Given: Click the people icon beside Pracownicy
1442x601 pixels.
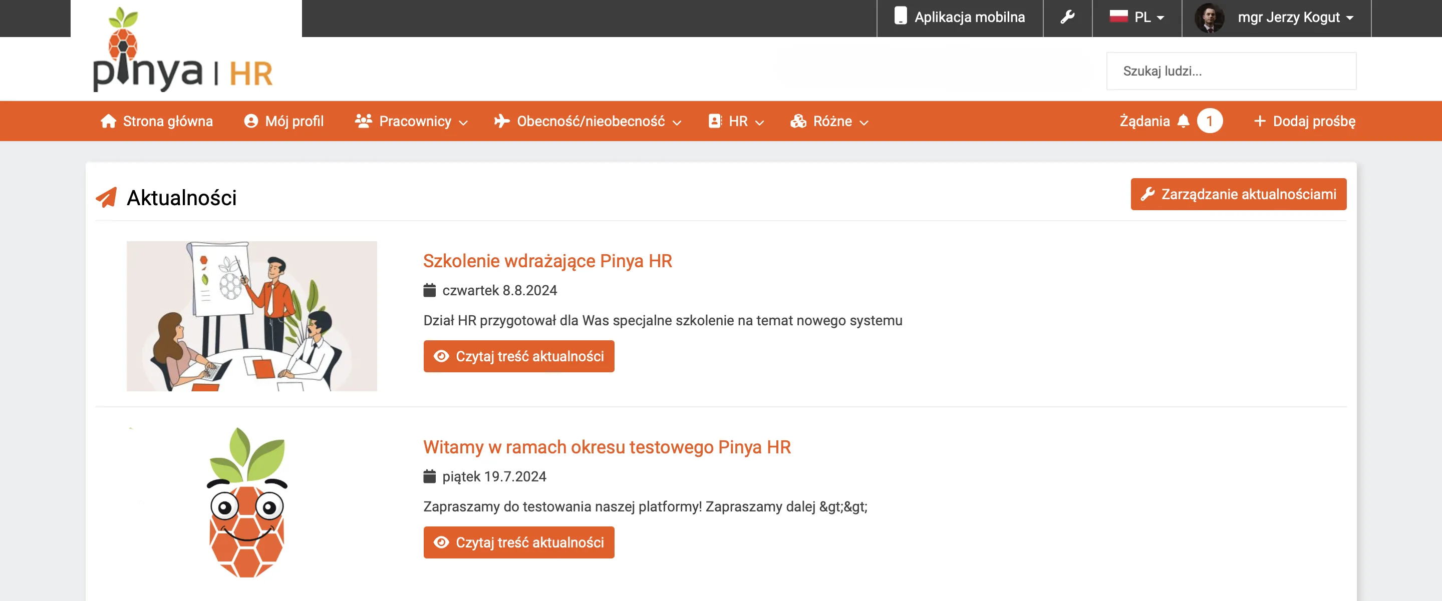Looking at the screenshot, I should tap(363, 121).
